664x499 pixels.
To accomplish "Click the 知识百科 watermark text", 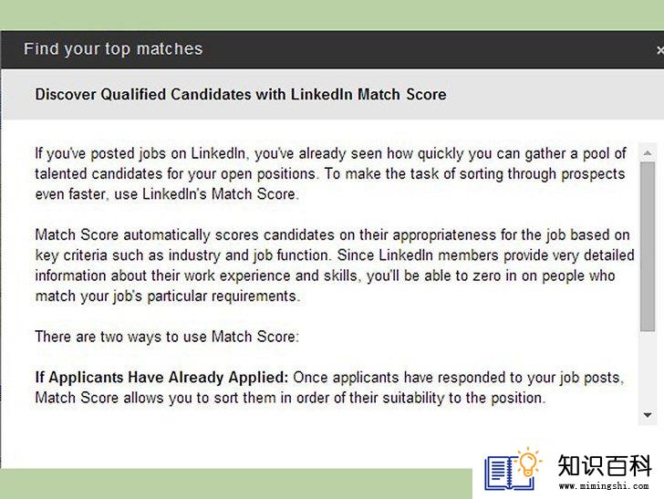I will coord(604,465).
